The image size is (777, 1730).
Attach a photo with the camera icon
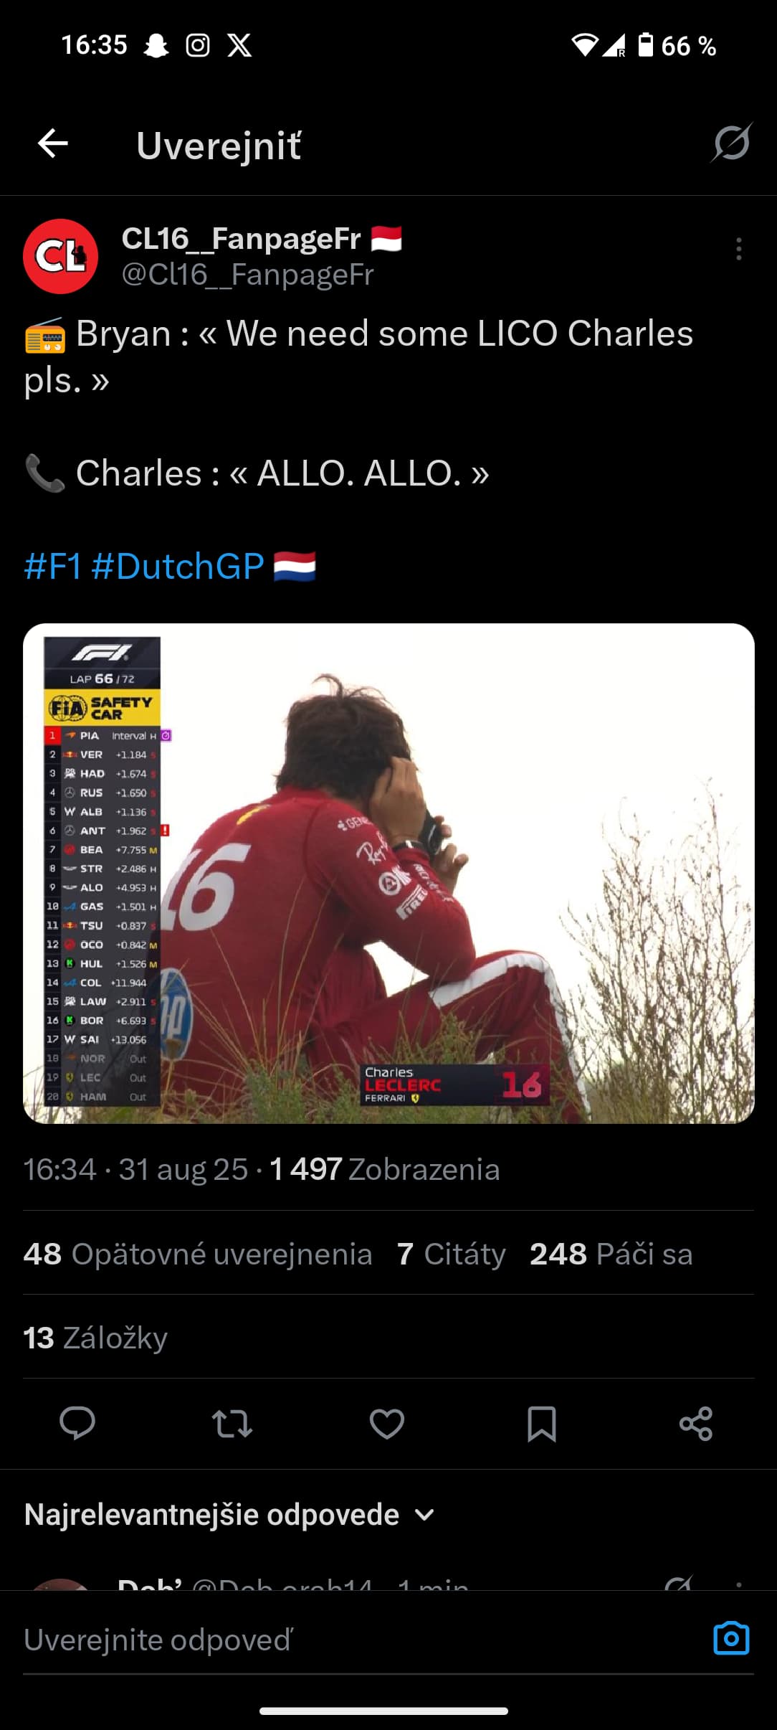pos(731,1639)
